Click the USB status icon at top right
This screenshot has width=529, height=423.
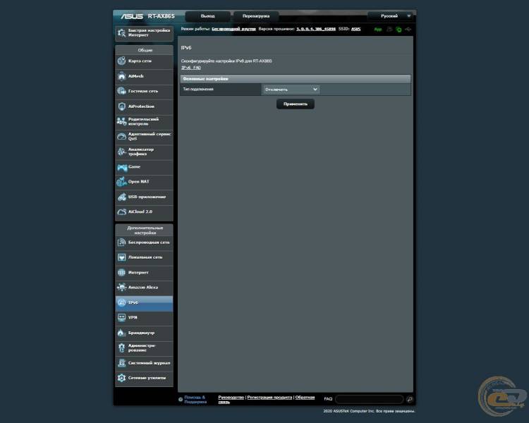click(408, 30)
